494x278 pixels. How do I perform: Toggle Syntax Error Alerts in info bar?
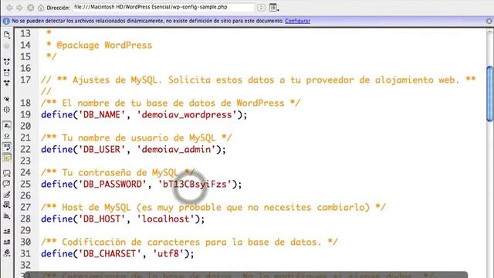tap(7, 158)
